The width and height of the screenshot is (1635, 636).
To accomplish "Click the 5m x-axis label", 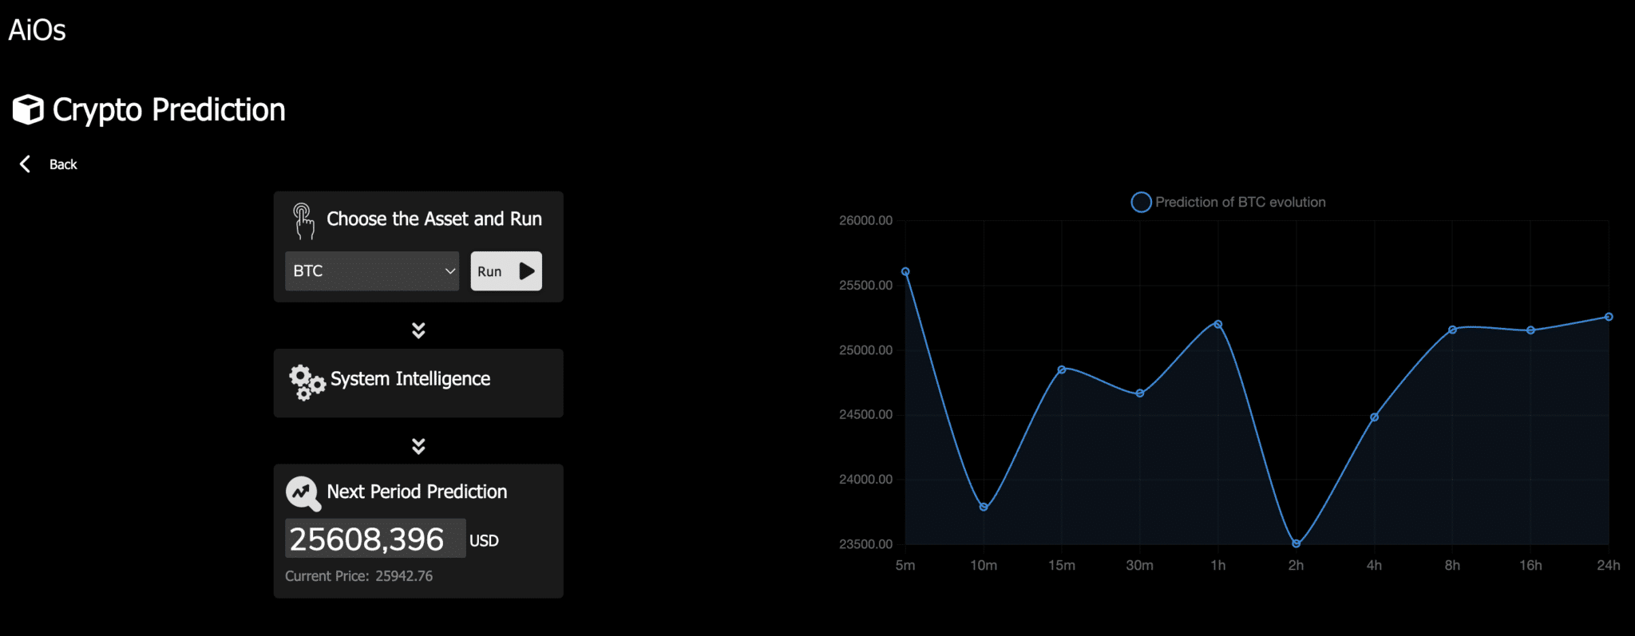I will point(905,566).
